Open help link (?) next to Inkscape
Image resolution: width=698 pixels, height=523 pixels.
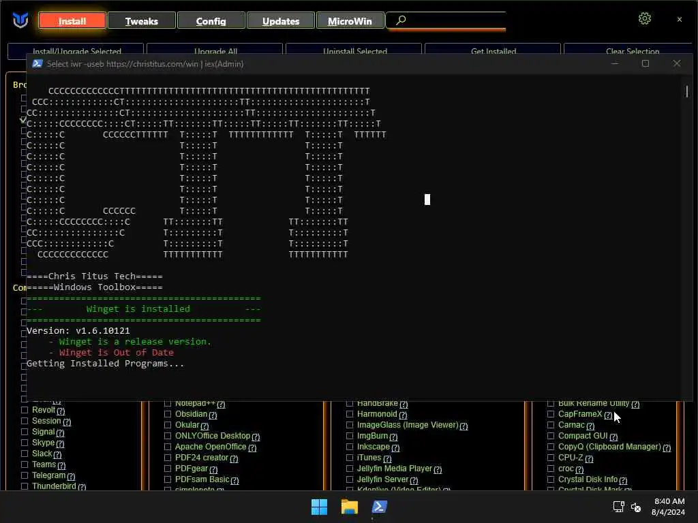pyautogui.click(x=395, y=448)
